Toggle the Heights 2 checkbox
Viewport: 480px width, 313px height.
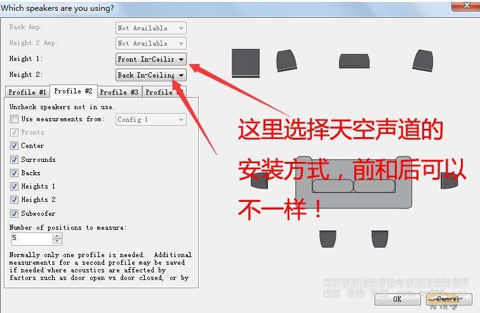tap(14, 199)
